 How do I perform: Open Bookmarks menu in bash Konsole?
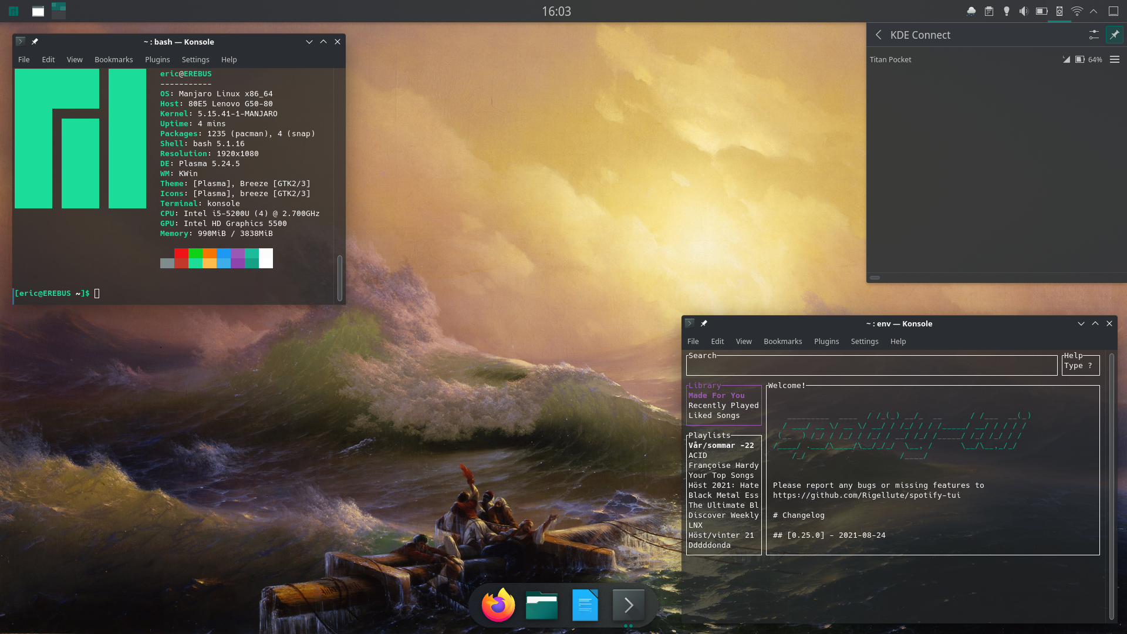[114, 60]
